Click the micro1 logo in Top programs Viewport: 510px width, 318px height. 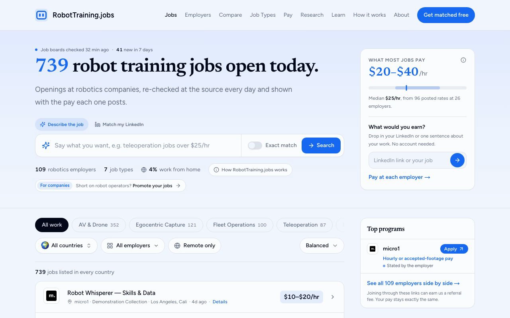pyautogui.click(x=373, y=249)
